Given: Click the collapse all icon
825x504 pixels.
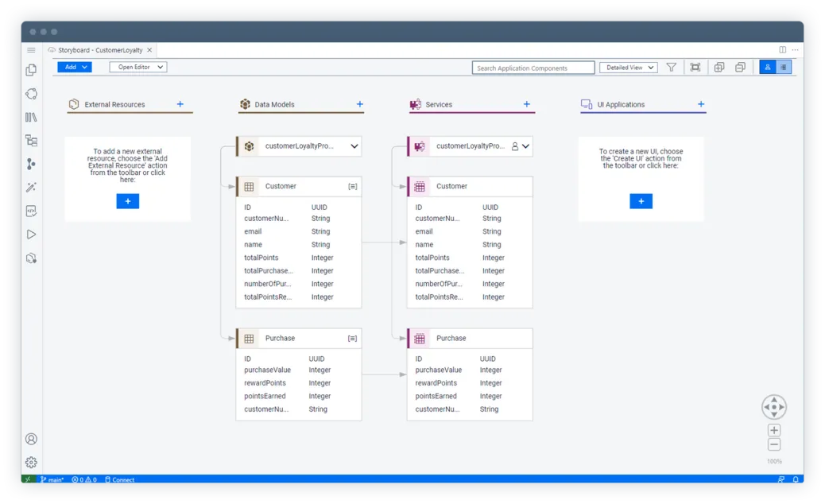Looking at the screenshot, I should click(740, 68).
